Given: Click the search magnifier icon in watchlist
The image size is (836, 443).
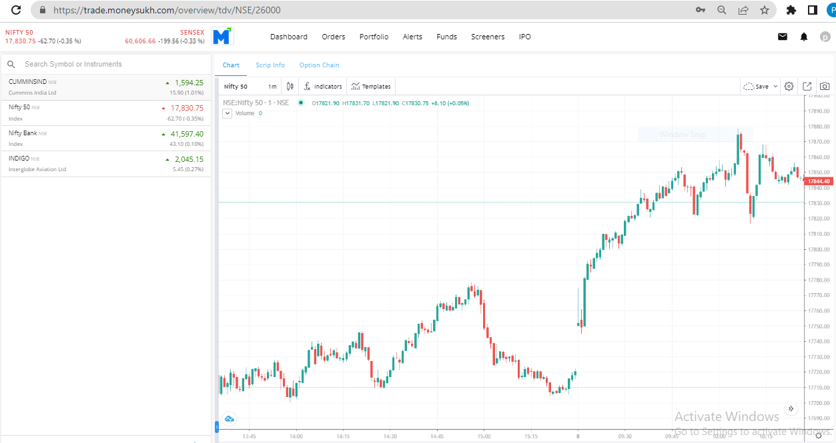Looking at the screenshot, I should pos(11,65).
